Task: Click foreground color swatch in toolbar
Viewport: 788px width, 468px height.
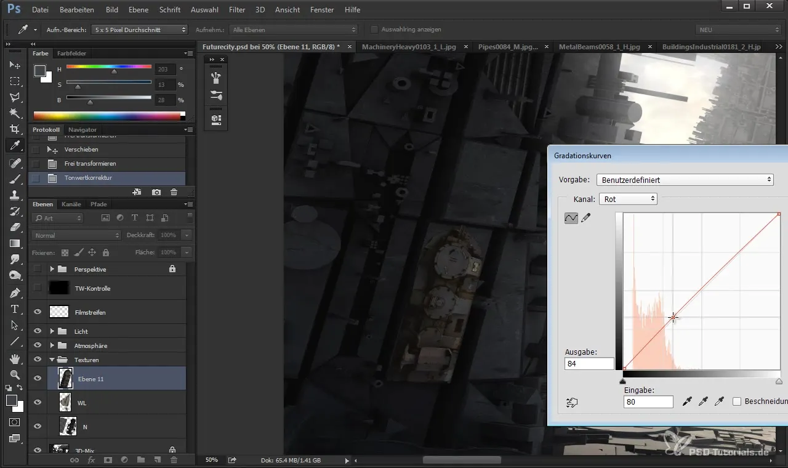Action: pos(11,400)
